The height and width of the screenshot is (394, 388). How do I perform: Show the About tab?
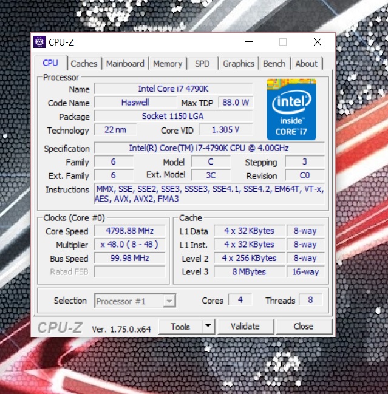pos(306,64)
